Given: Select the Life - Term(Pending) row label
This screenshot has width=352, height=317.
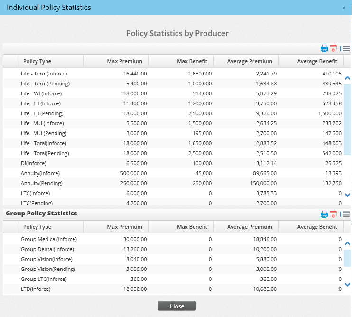Looking at the screenshot, I should coord(46,84).
